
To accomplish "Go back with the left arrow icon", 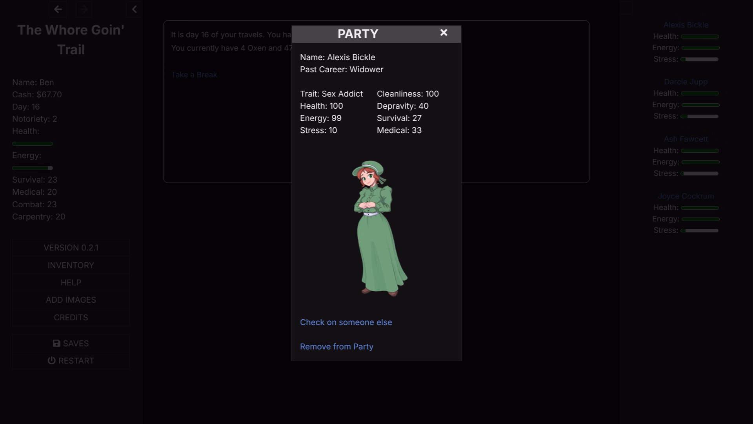I will pos(58,9).
